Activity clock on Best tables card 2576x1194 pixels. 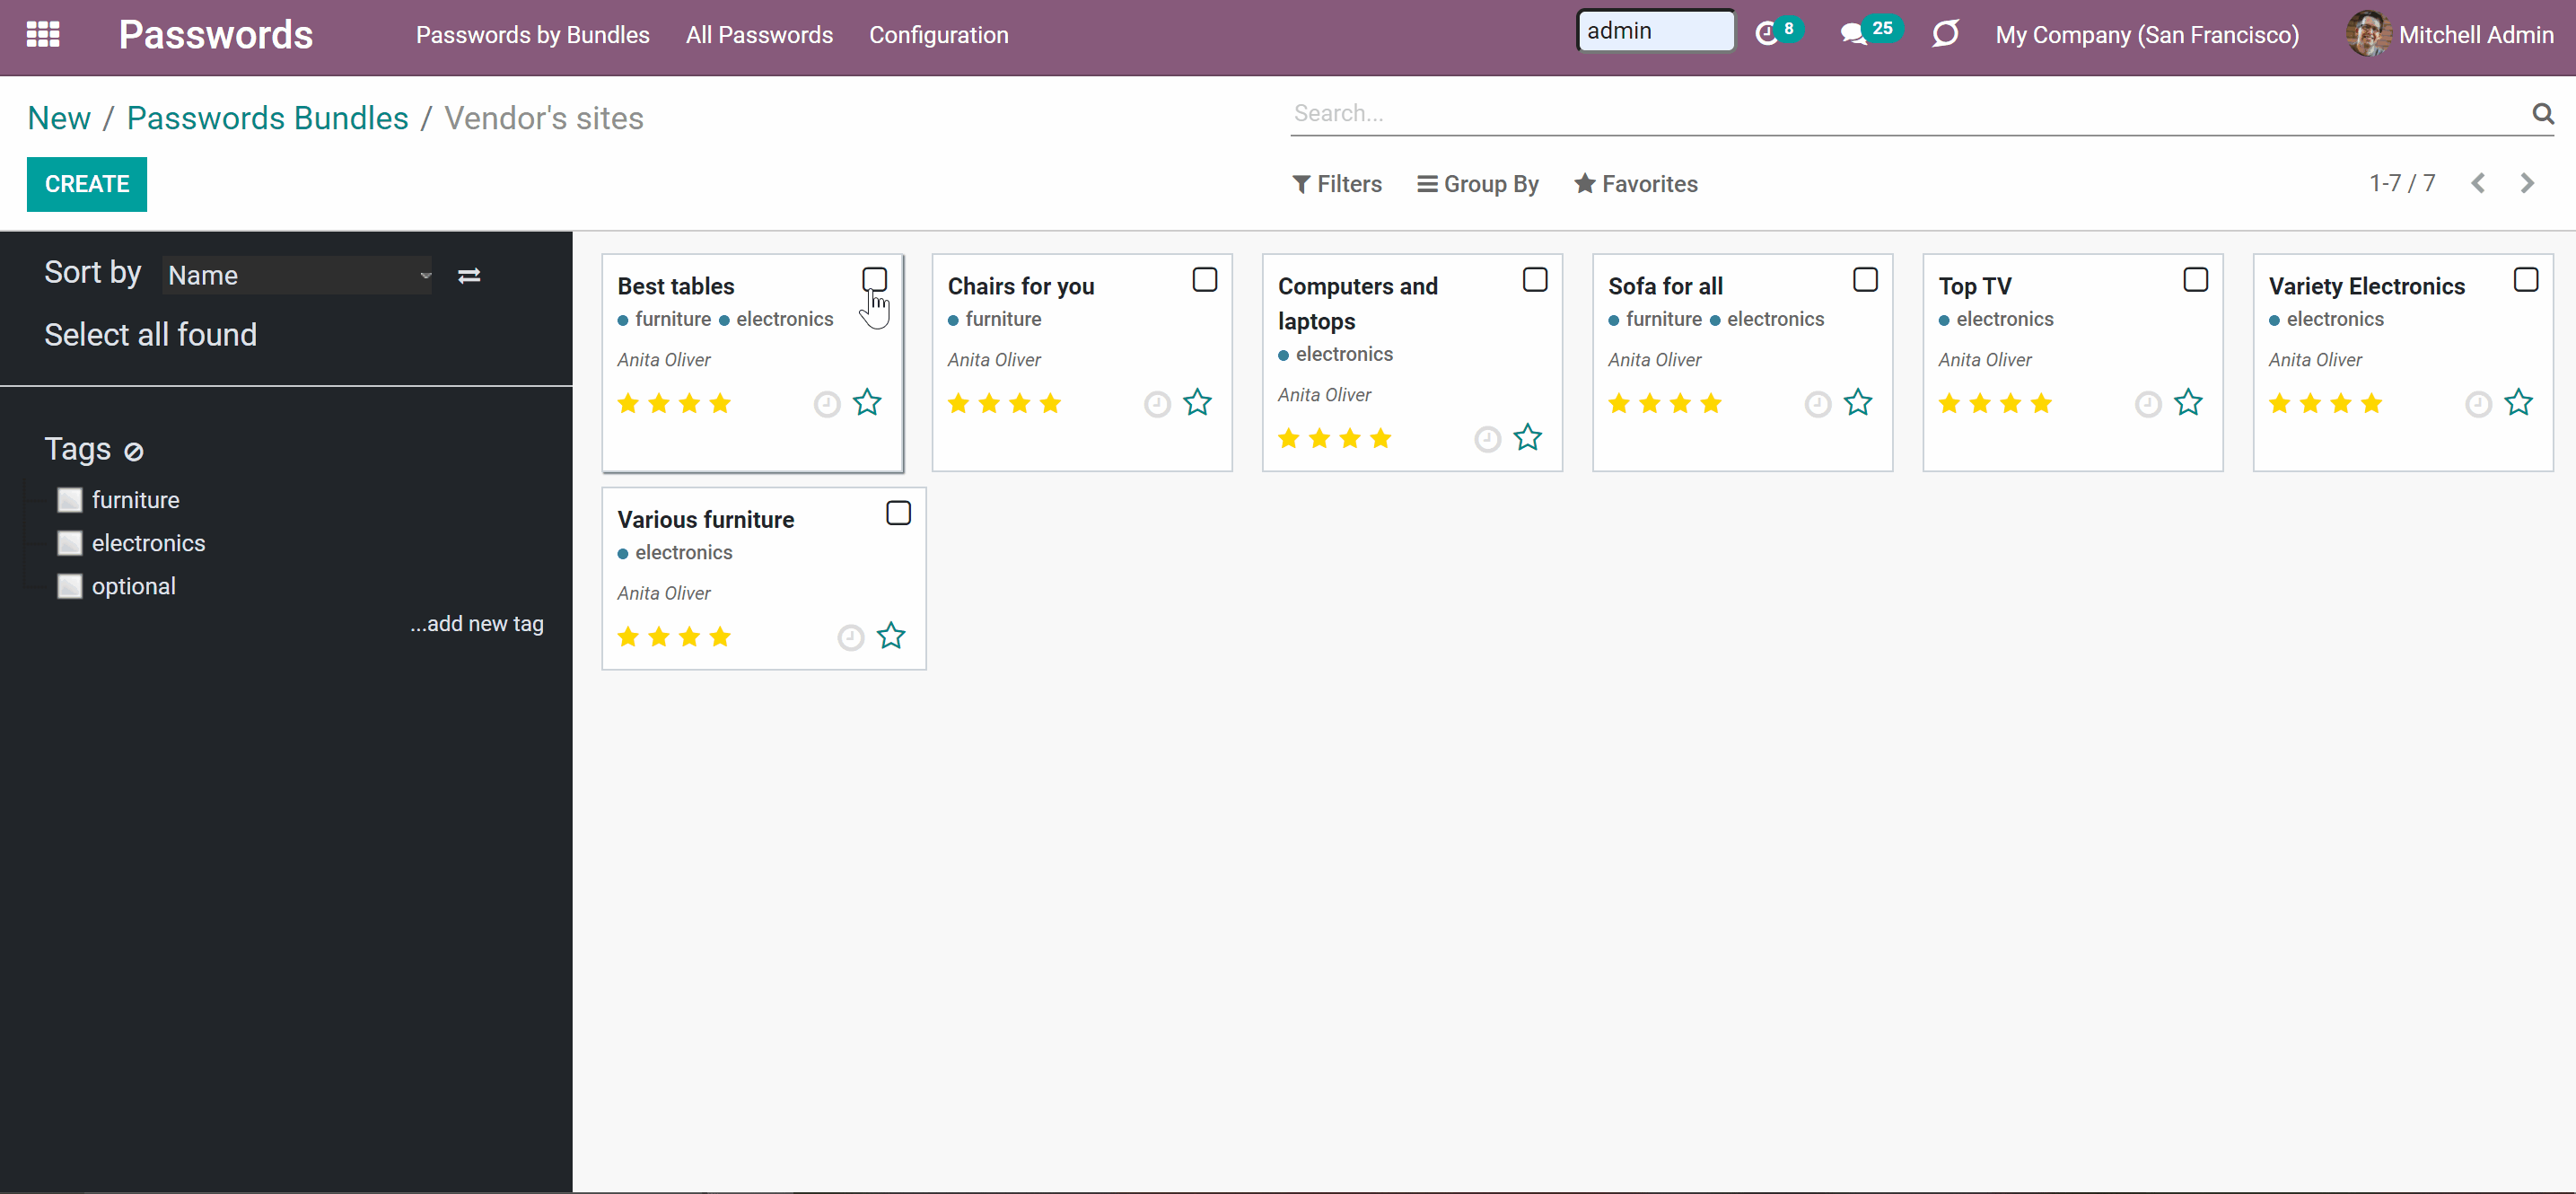pos(826,404)
